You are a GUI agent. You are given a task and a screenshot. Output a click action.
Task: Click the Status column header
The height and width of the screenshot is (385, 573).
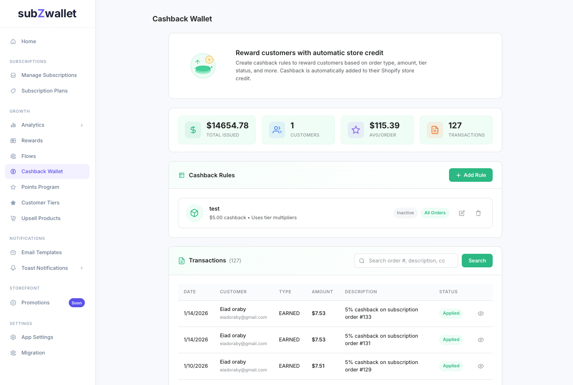coord(448,292)
